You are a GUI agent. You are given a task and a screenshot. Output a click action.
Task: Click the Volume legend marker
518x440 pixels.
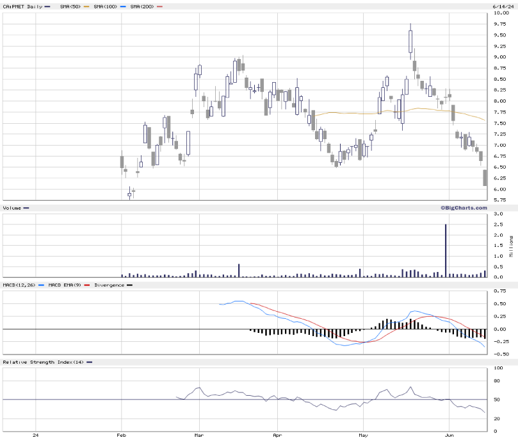click(x=26, y=208)
